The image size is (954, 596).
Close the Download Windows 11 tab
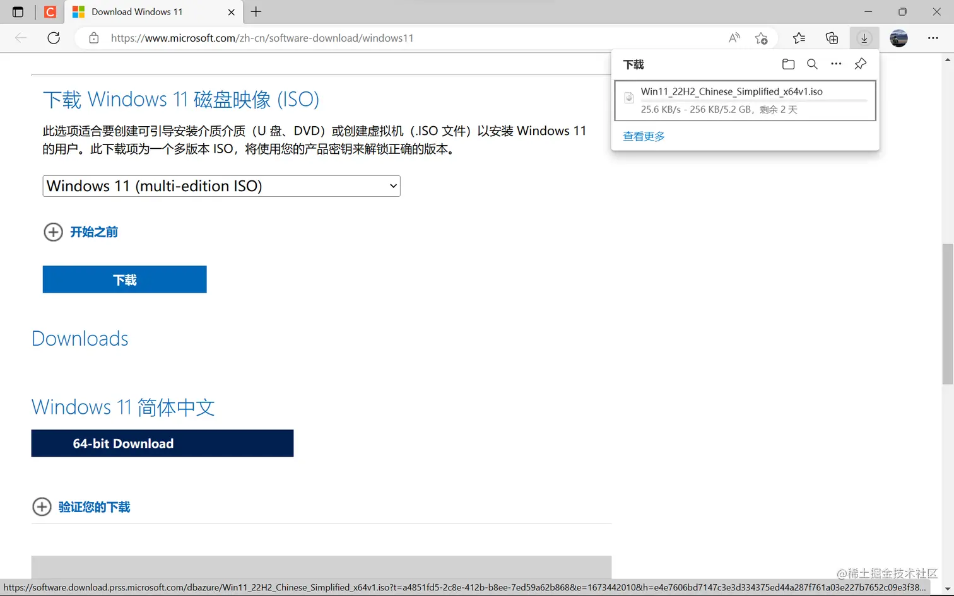[232, 12]
